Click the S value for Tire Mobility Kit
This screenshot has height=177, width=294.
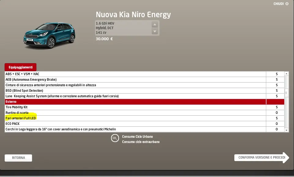277,107
